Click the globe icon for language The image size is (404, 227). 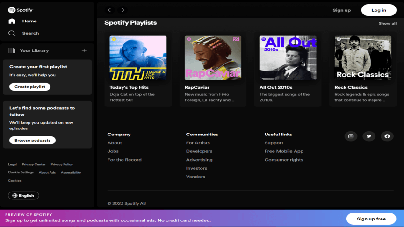[15, 195]
